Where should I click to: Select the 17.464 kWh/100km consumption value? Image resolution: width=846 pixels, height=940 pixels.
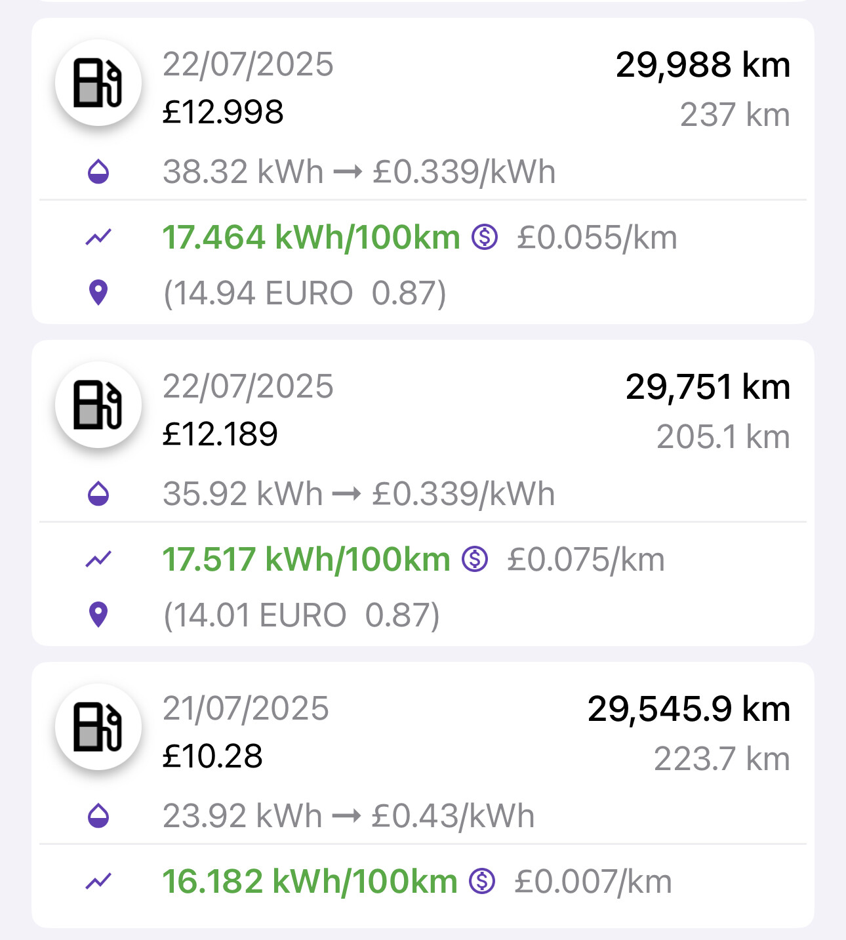(x=312, y=237)
